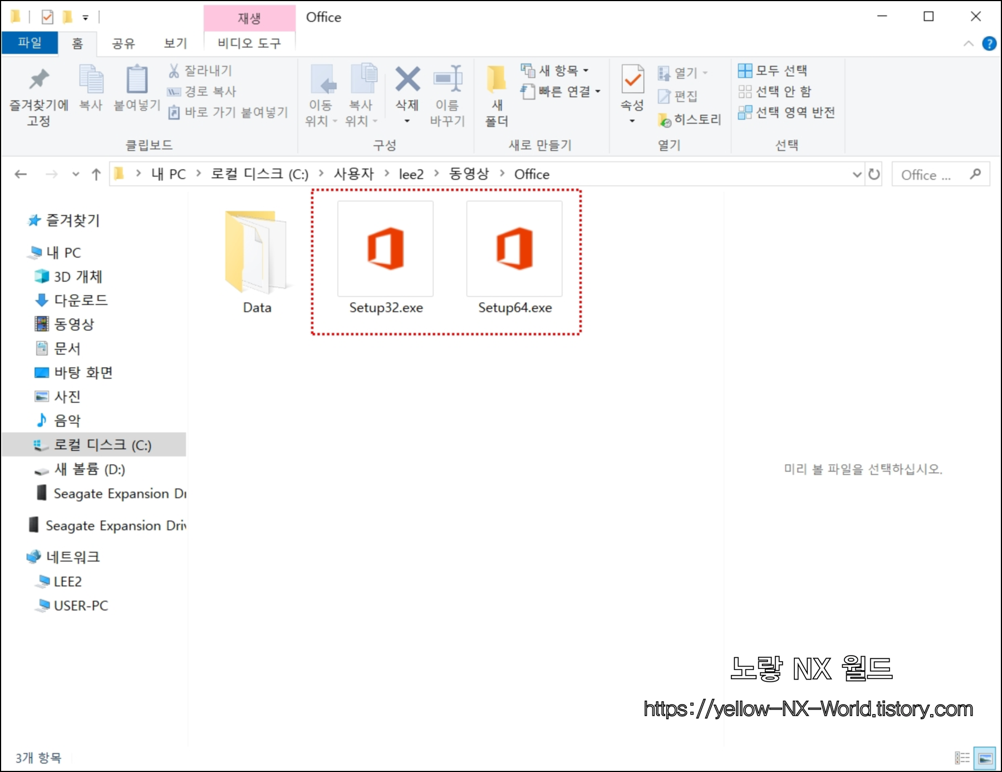Screen dimensions: 1002x772
Task: Create a New folder (새 폴더)
Action: 497,97
